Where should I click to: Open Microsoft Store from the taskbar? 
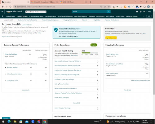[21, 122]
